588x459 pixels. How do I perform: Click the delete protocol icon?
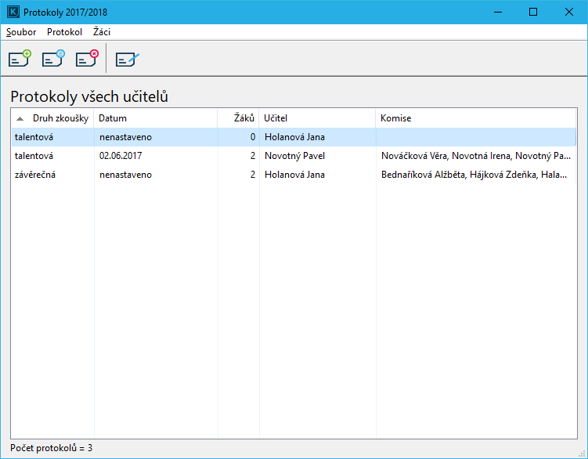[x=87, y=59]
